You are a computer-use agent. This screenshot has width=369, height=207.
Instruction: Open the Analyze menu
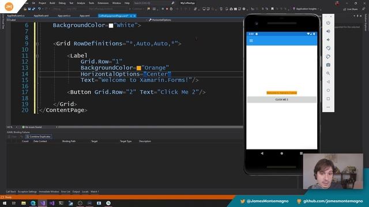pyautogui.click(x=81, y=3)
